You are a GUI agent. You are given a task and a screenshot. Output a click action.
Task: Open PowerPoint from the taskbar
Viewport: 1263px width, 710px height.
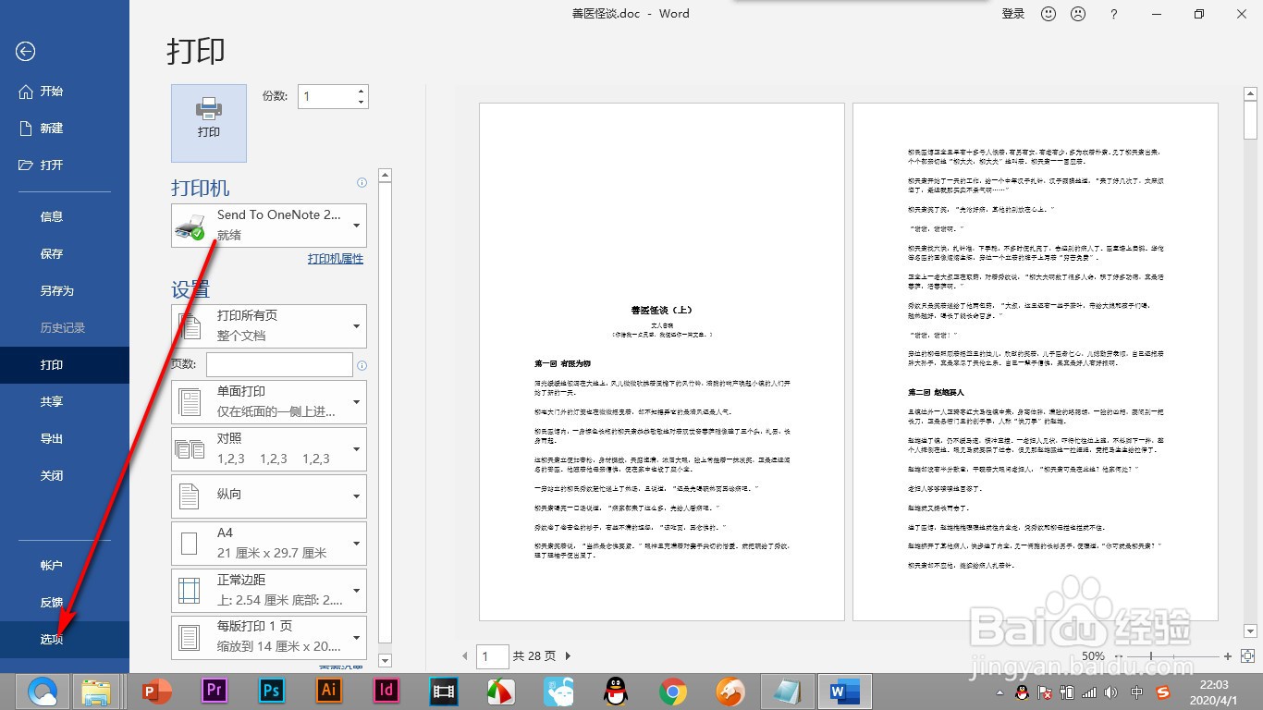tap(158, 691)
